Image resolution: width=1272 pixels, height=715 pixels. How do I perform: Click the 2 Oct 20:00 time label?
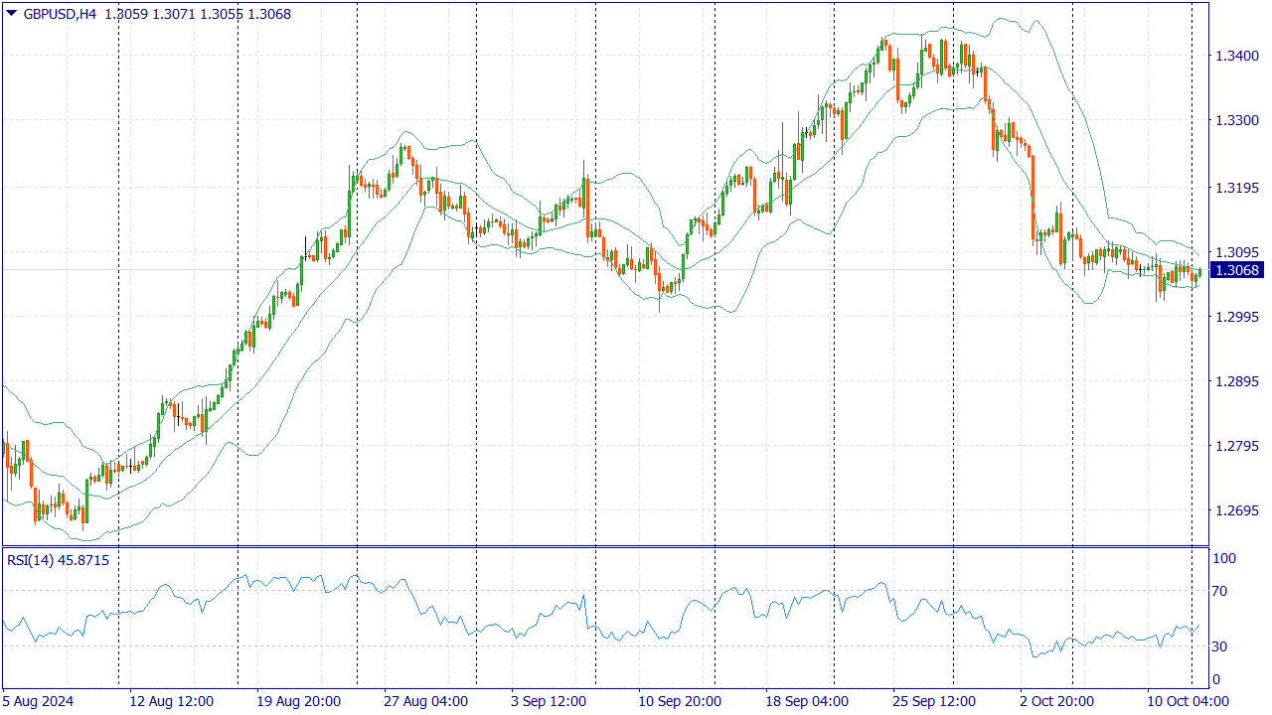click(1059, 701)
